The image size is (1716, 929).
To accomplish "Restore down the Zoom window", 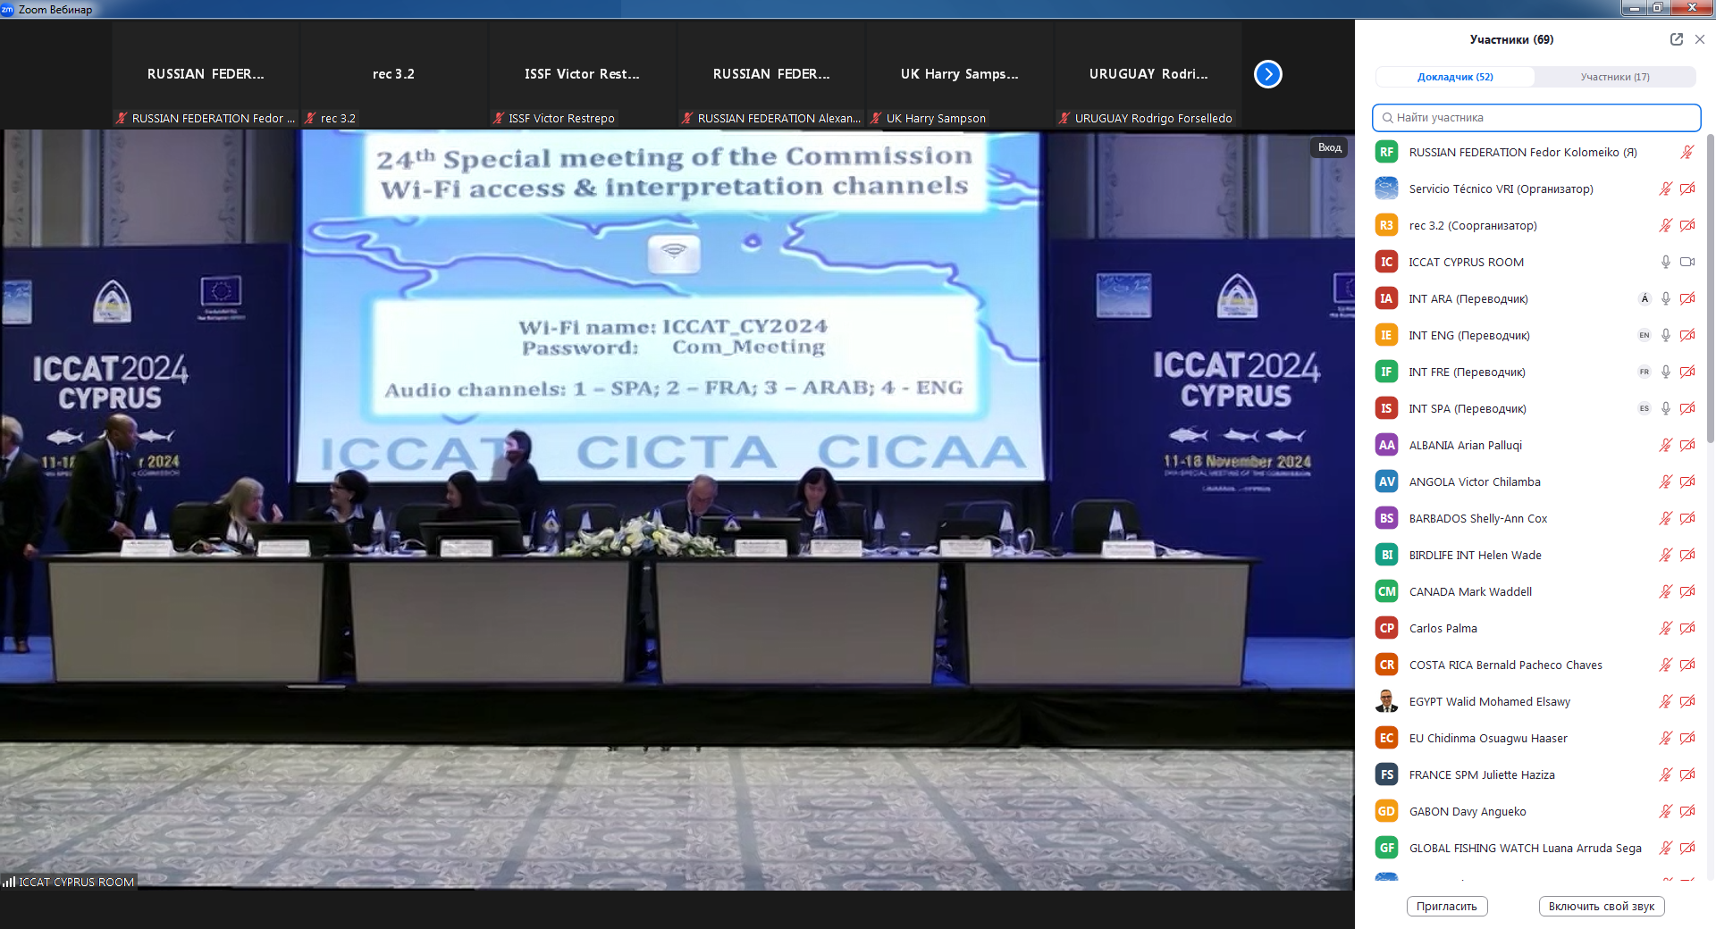I will pos(1658,7).
